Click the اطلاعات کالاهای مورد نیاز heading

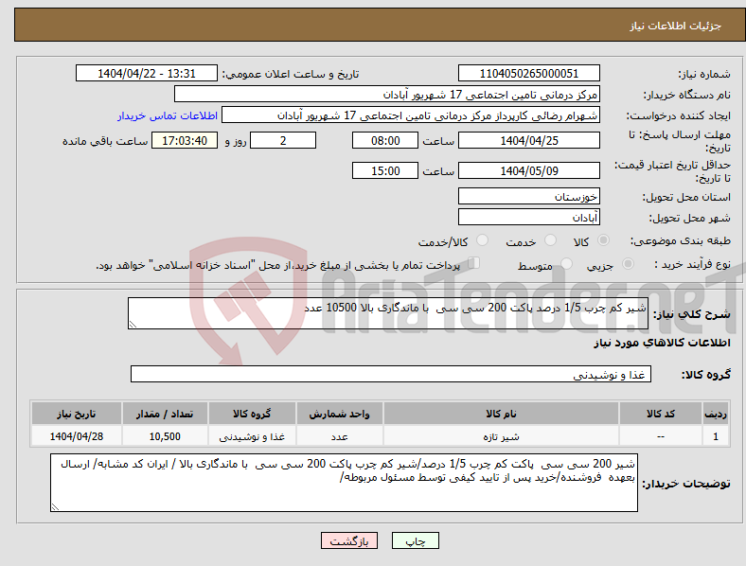click(662, 343)
